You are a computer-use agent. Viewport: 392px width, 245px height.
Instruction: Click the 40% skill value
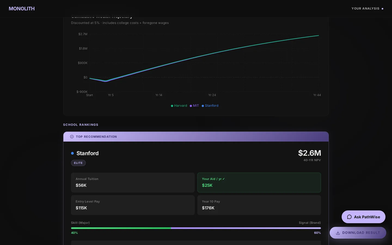pyautogui.click(x=74, y=233)
